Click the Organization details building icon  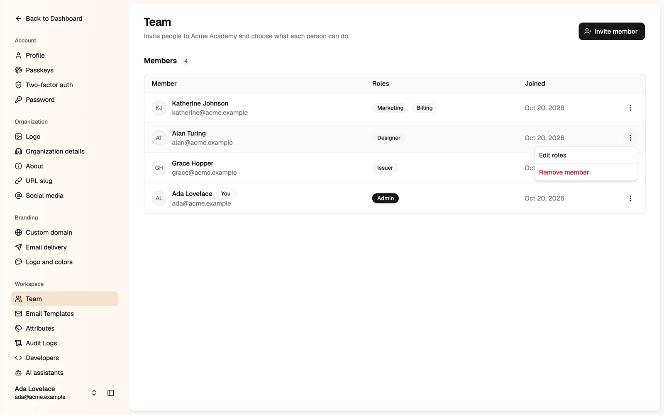coord(18,151)
